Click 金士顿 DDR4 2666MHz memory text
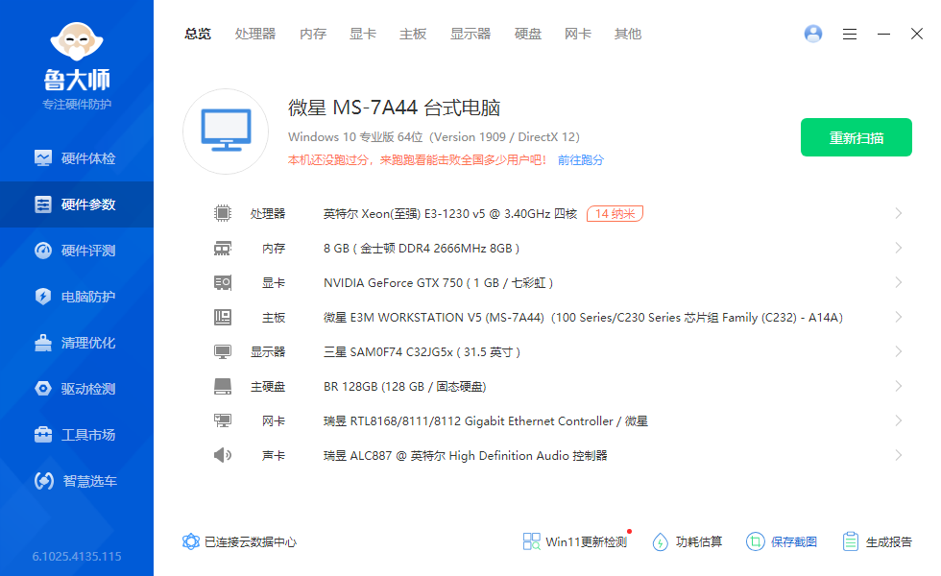941x576 pixels. coord(422,248)
